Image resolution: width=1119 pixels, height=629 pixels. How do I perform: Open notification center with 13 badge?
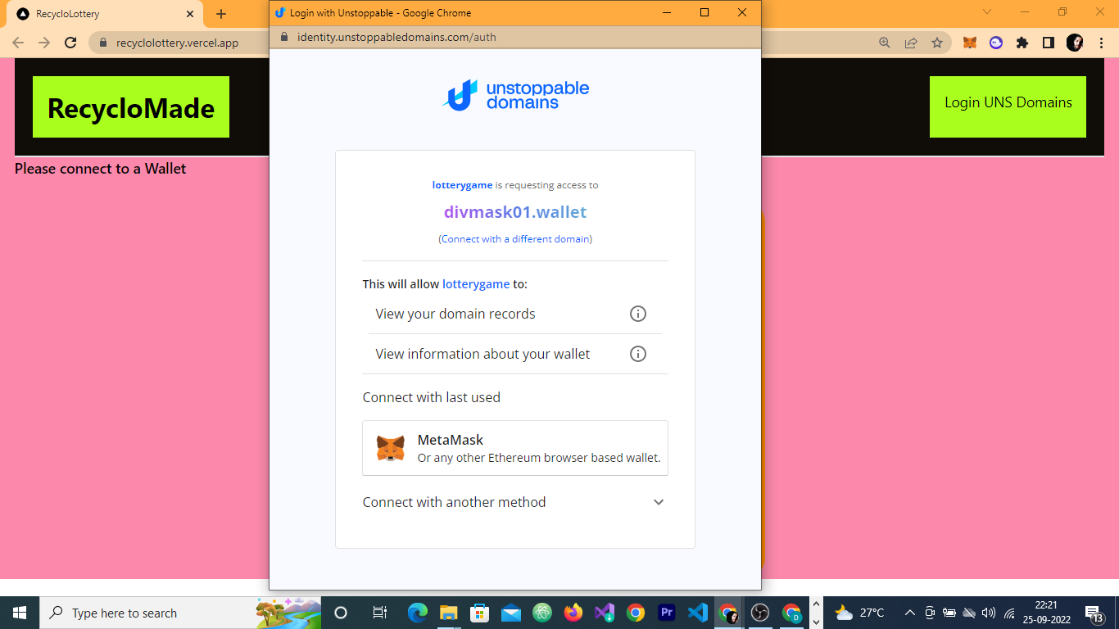pyautogui.click(x=1094, y=613)
